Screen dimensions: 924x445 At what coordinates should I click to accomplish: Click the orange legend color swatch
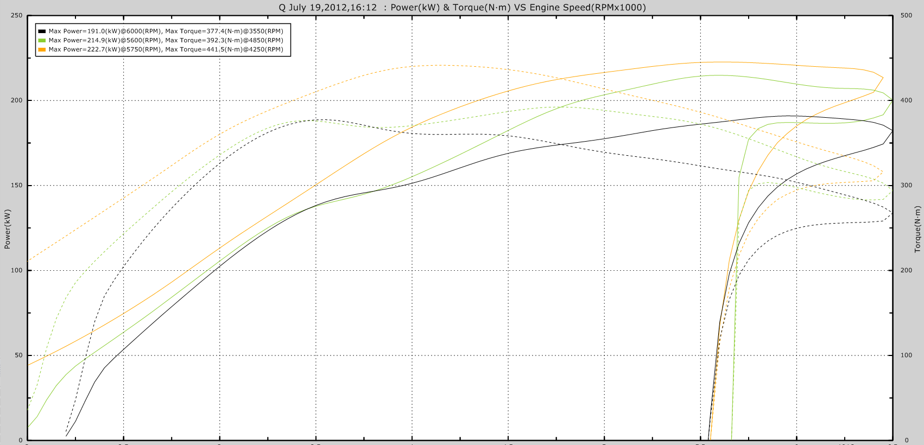tap(42, 50)
